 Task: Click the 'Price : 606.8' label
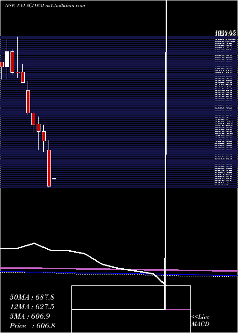pos(32,326)
